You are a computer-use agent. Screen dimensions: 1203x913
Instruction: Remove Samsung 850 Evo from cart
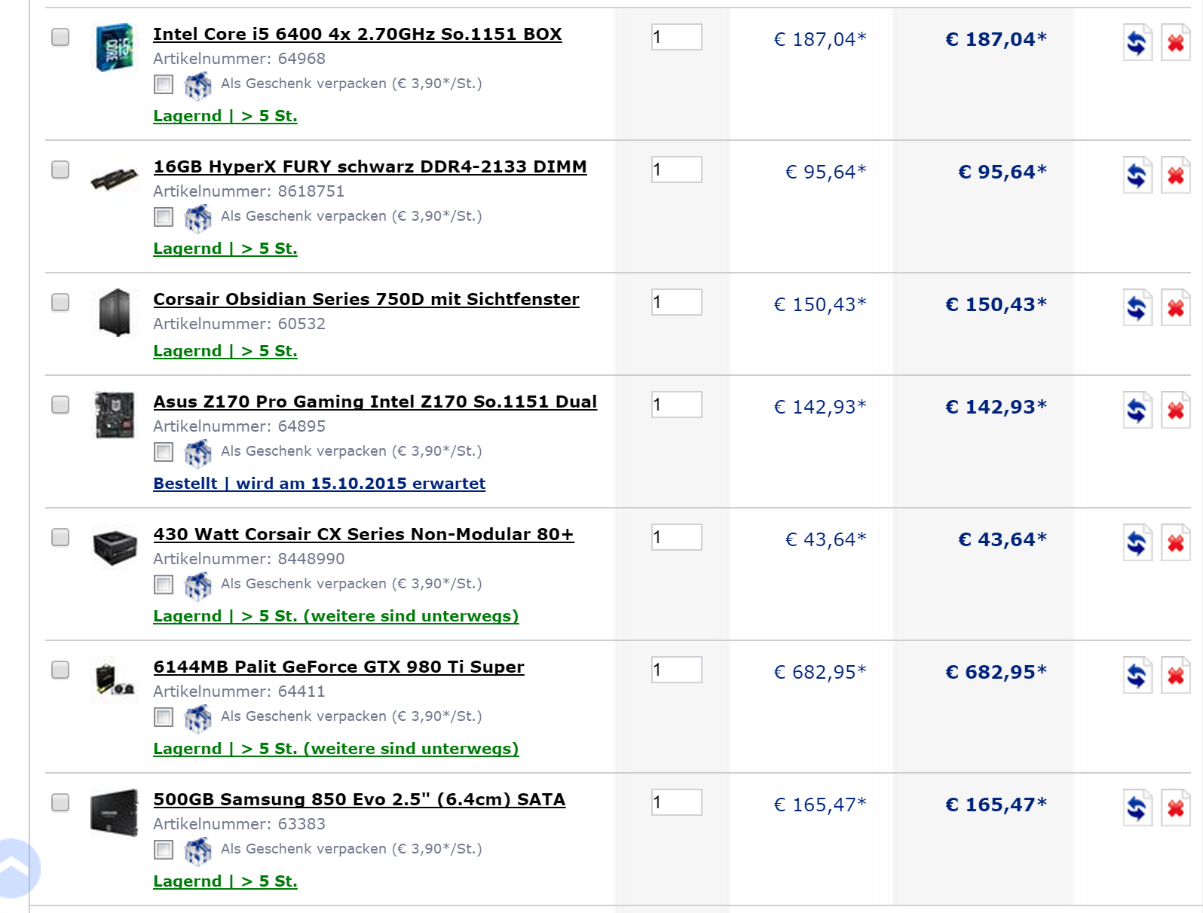(1175, 808)
